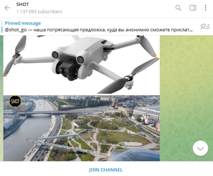View the 1 137 093 subscribers info
This screenshot has height=176, width=213.
click(x=39, y=12)
